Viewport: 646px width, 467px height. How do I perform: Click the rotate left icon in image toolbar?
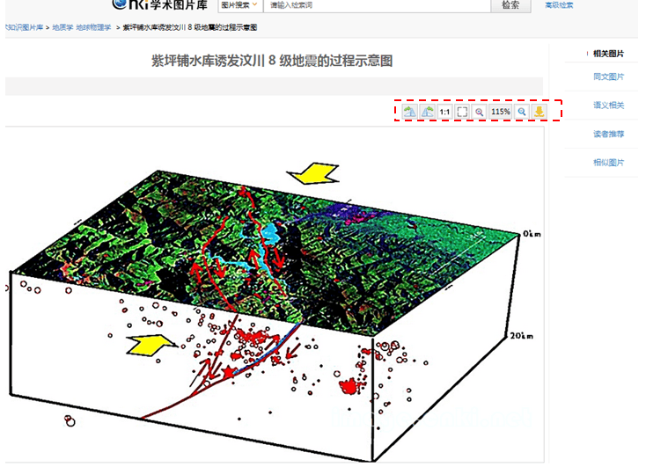coord(409,112)
